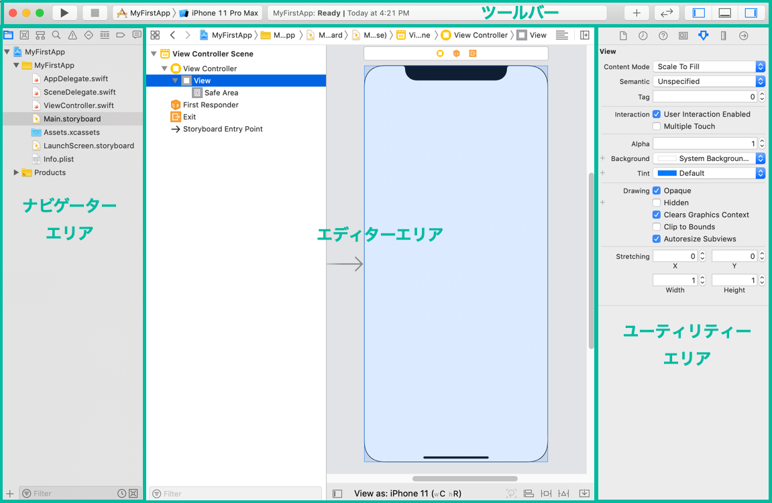Screen dimensions: 772x503
Task: Open the Semantic dropdown
Action: [x=708, y=81]
